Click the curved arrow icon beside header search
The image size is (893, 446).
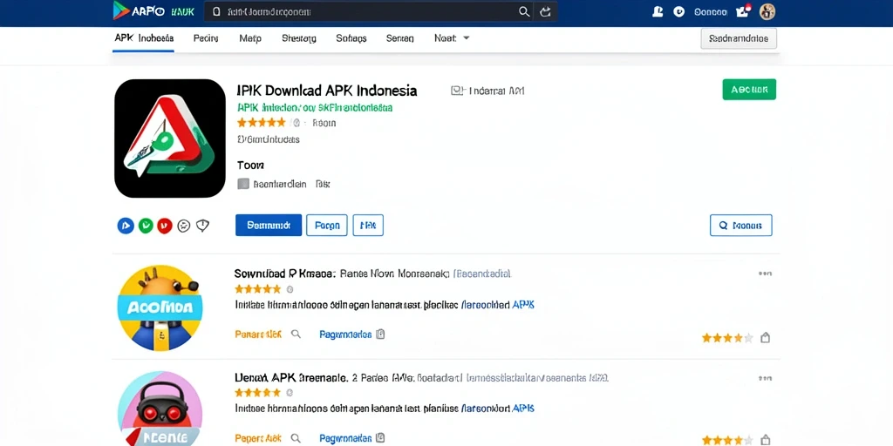(x=545, y=12)
